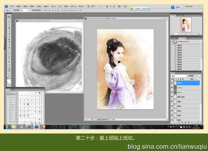Click the Navigator preview thumbnail
The height and width of the screenshot is (151, 208).
click(x=186, y=24)
